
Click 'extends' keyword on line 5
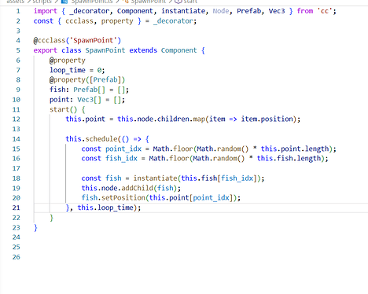[143, 50]
